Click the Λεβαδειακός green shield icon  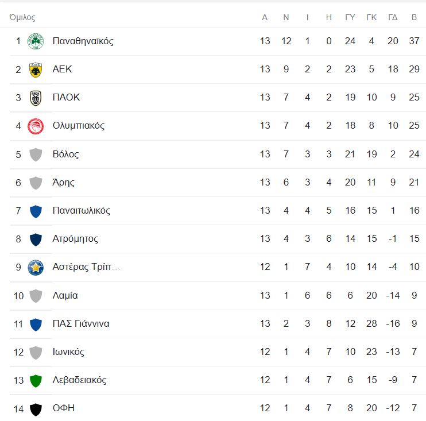coord(36,380)
